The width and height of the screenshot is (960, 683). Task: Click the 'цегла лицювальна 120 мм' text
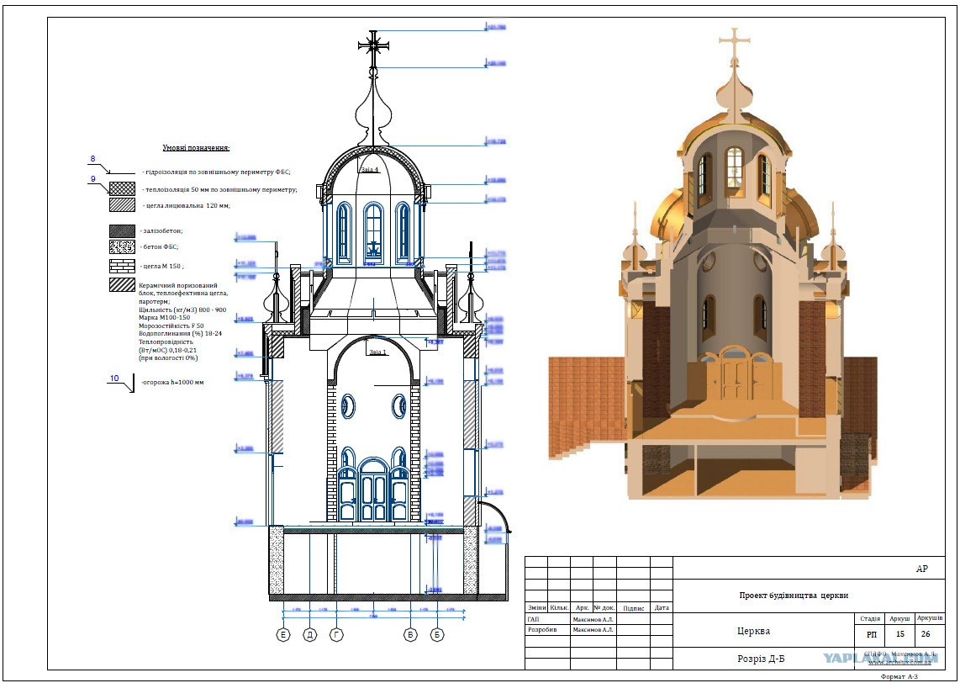[186, 206]
